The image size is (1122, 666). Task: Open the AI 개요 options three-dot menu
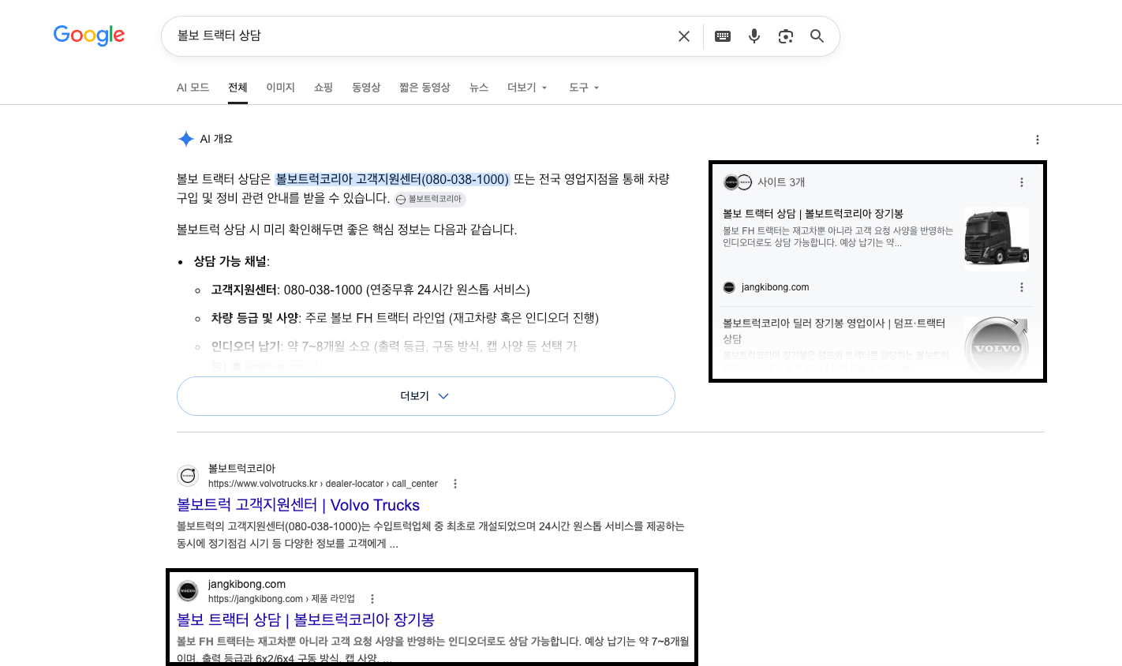[x=1038, y=140]
